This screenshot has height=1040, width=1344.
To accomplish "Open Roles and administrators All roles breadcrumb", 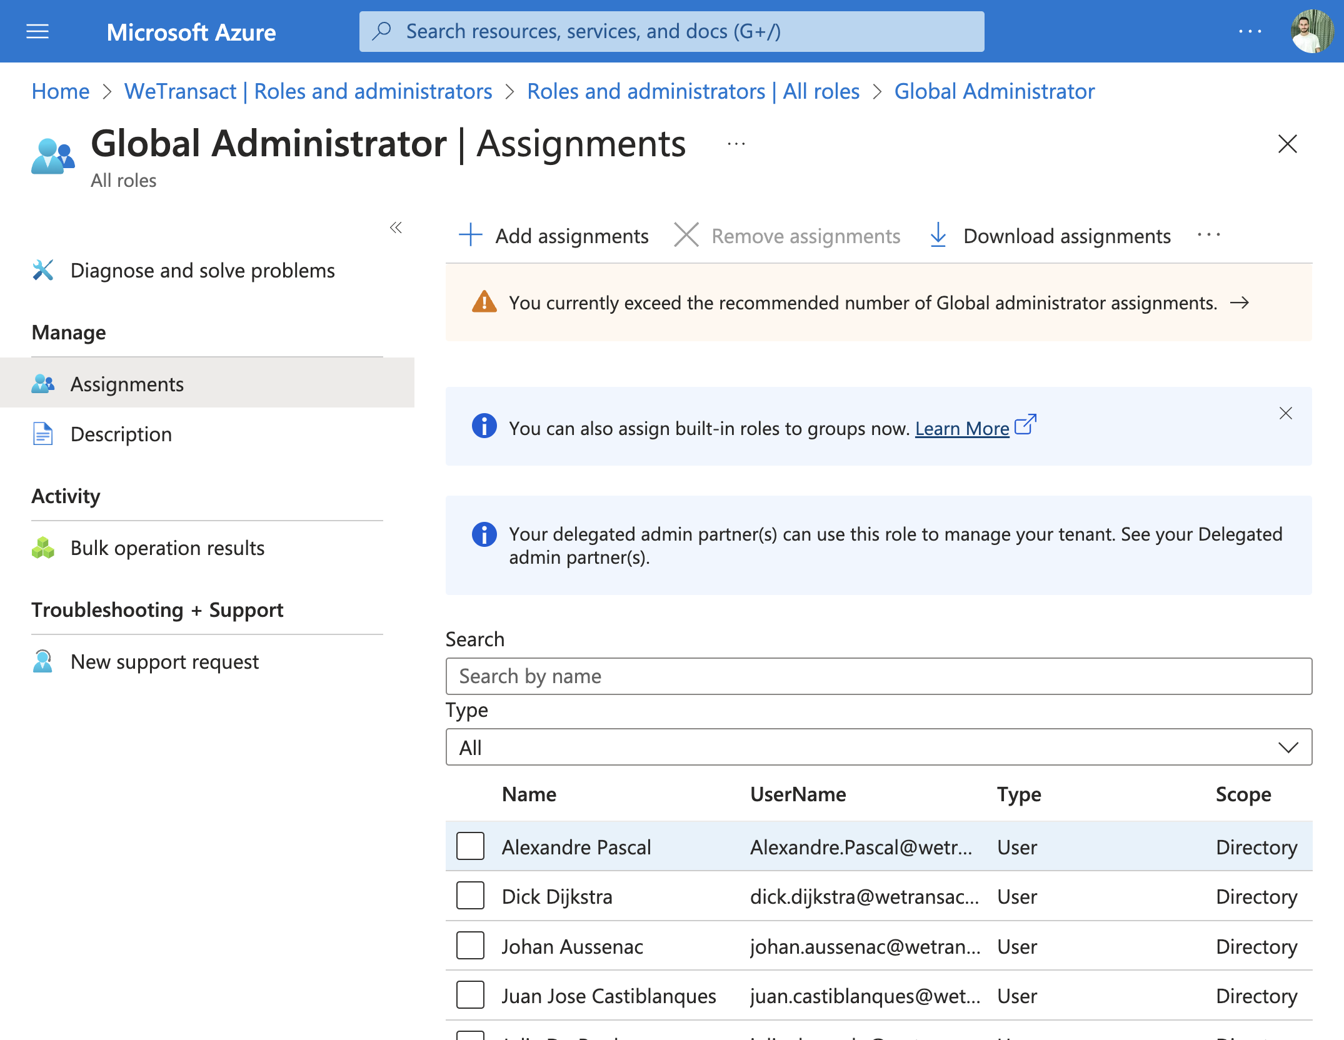I will tap(693, 91).
